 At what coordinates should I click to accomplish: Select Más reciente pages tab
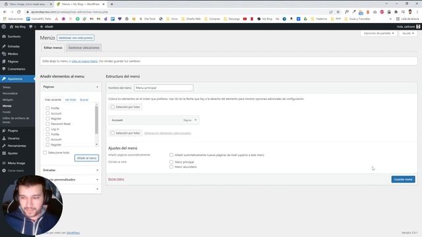click(53, 99)
